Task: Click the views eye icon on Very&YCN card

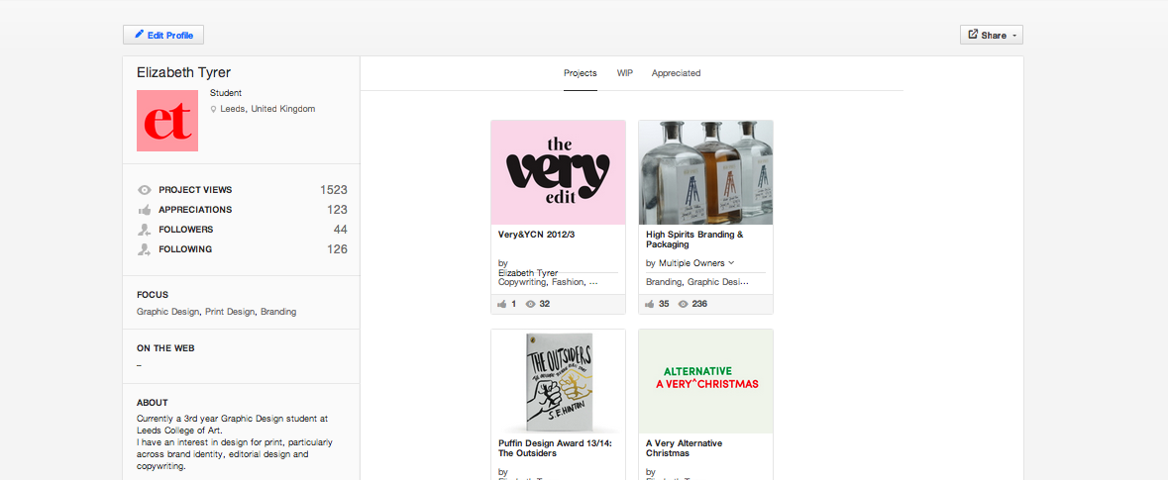Action: point(530,304)
